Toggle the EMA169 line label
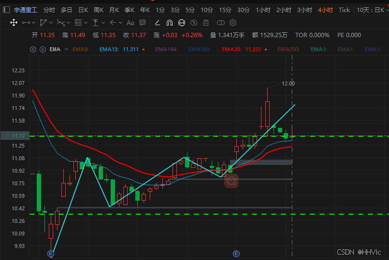This screenshot has height=260, width=389. (x=199, y=49)
